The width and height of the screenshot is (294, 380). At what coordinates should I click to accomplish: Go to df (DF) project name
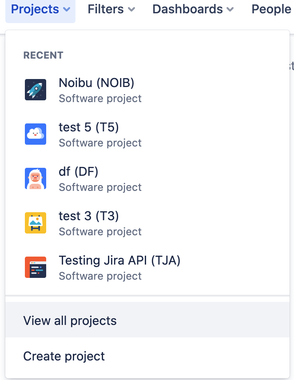tap(79, 172)
